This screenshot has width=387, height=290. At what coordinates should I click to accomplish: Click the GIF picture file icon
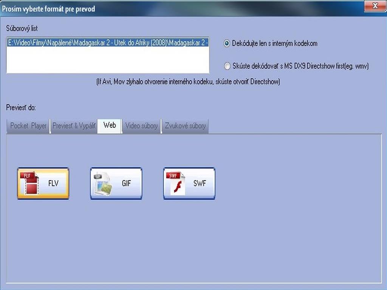pos(103,184)
